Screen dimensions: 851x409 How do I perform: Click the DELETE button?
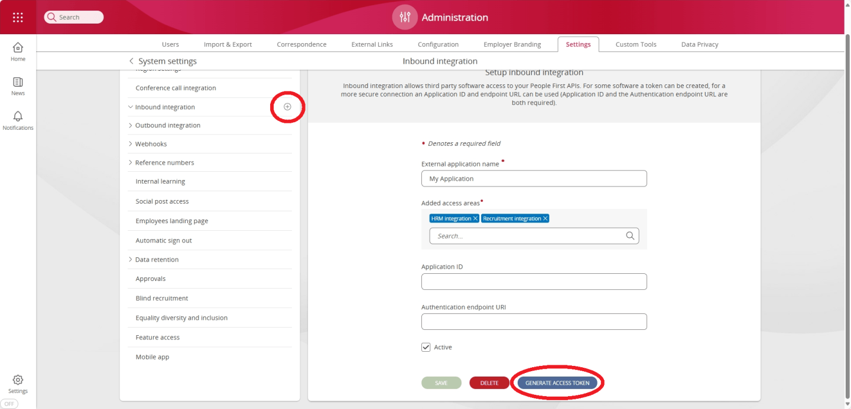click(x=489, y=382)
